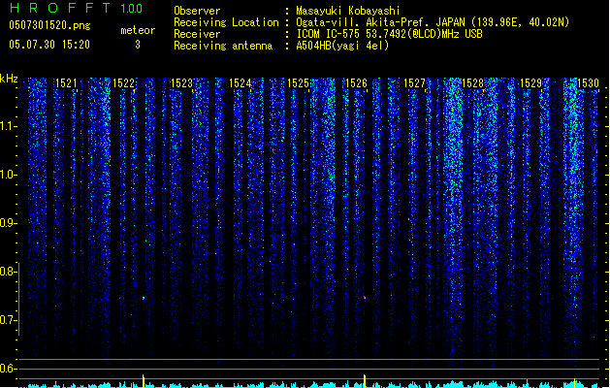
Task: Click receiver ICOM IC-575 value
Action: coord(390,34)
